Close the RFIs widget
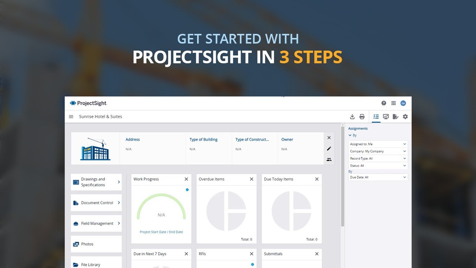Viewport: 476px width, 268px height. tap(251, 254)
